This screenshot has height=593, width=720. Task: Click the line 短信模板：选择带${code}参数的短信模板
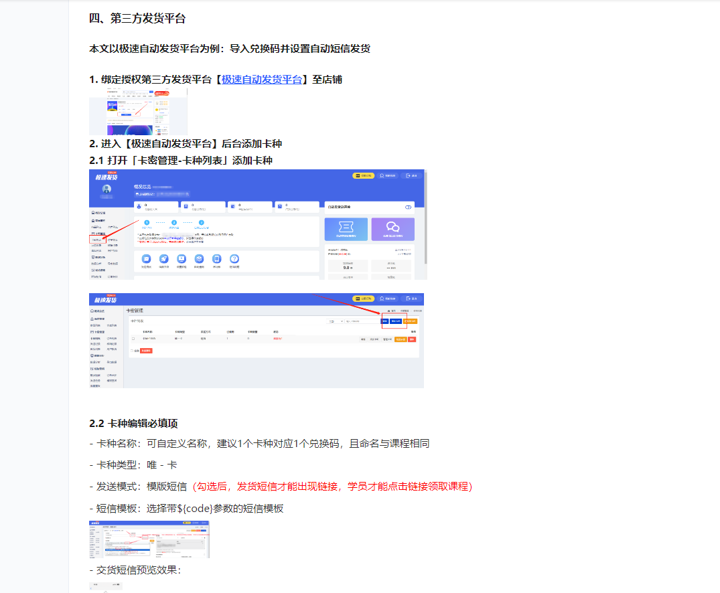186,508
